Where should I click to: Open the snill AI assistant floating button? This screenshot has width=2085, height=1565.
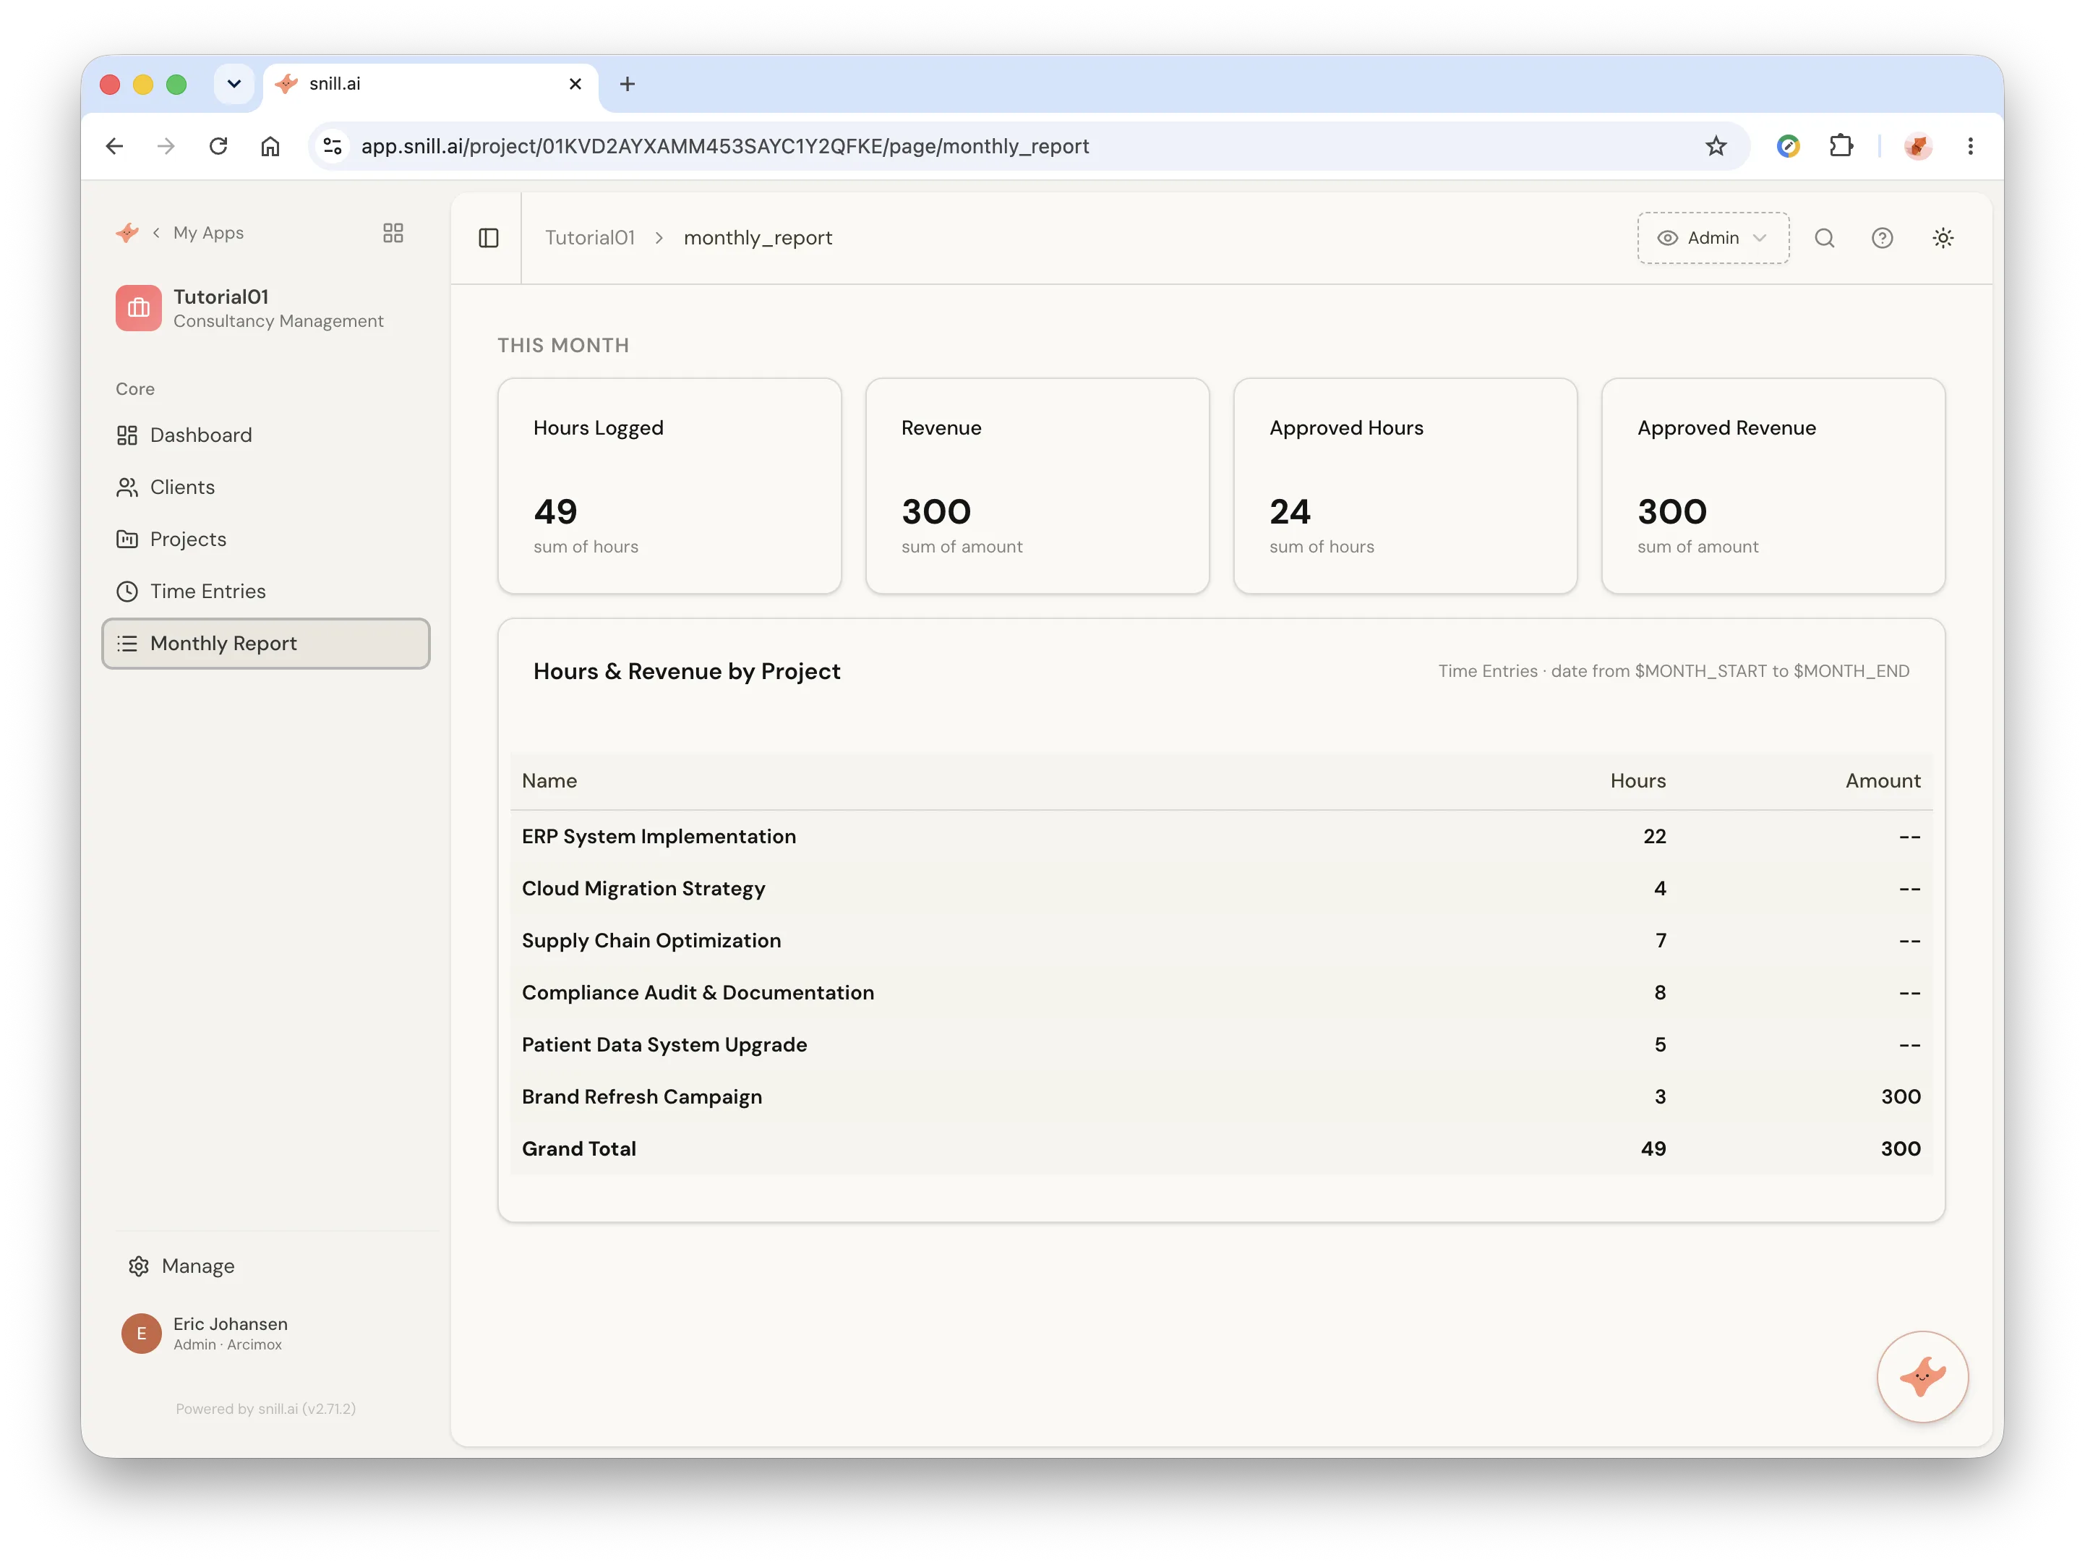point(1922,1376)
